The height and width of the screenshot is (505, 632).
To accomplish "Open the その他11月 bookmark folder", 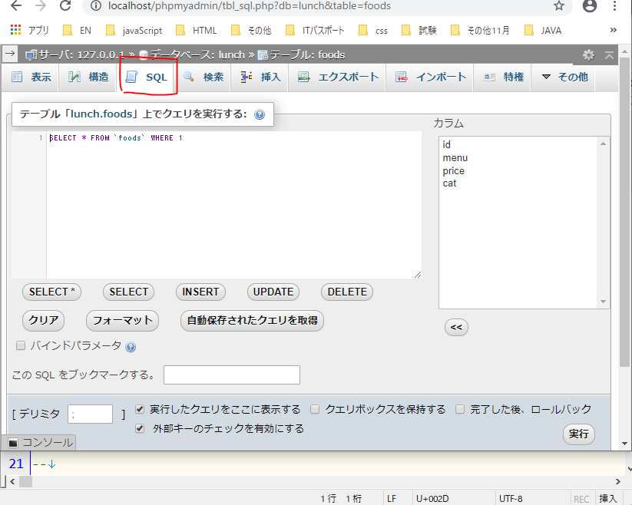I will point(480,30).
